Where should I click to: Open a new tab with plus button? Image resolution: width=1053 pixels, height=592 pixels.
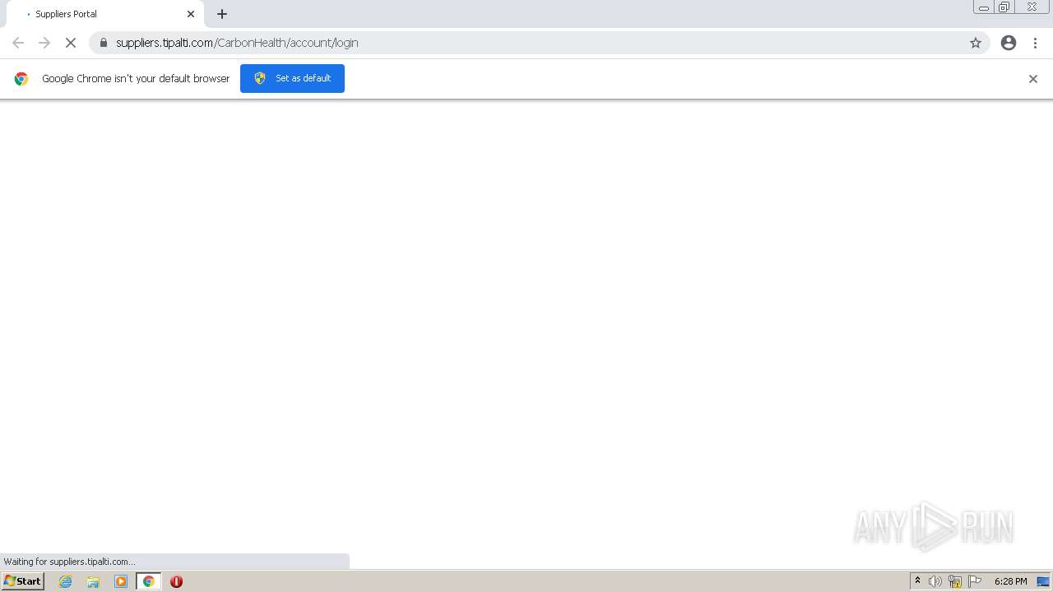click(x=222, y=14)
